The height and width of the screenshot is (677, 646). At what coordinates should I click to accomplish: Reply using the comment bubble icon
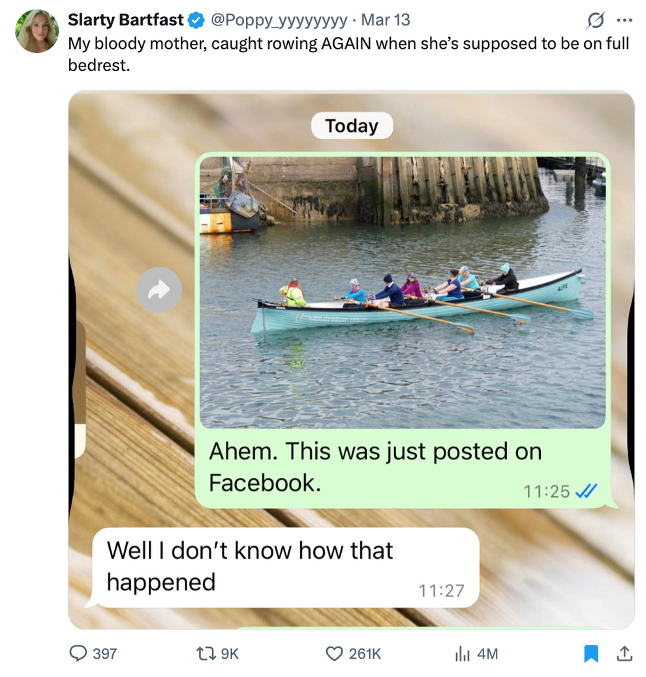point(79,653)
